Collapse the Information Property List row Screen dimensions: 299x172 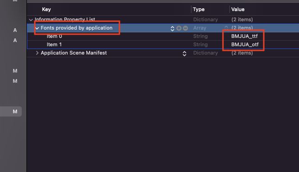31,20
